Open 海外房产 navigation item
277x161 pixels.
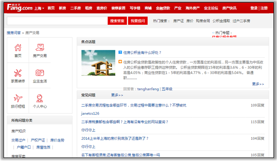193,8
